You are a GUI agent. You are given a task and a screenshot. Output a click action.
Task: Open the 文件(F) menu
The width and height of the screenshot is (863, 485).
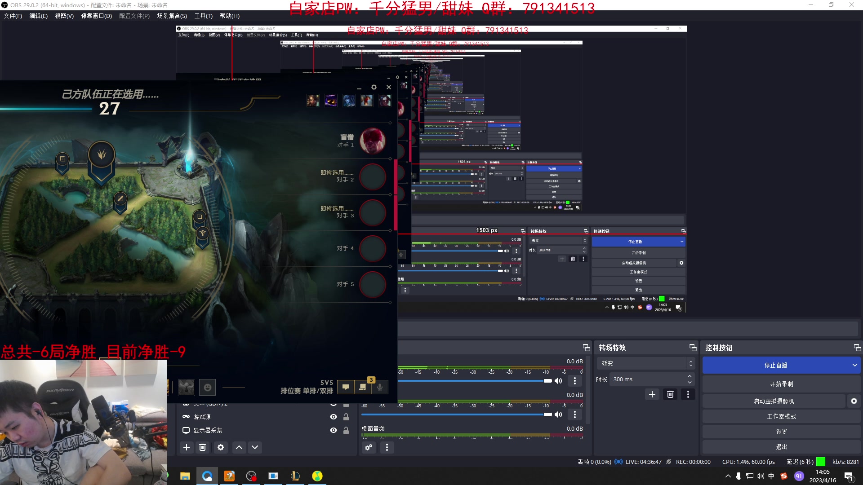click(x=13, y=16)
